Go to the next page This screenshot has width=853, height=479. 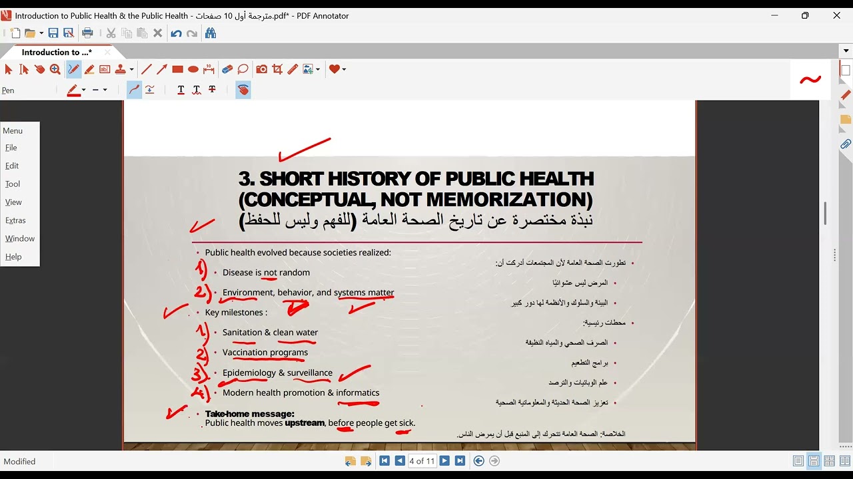point(444,460)
